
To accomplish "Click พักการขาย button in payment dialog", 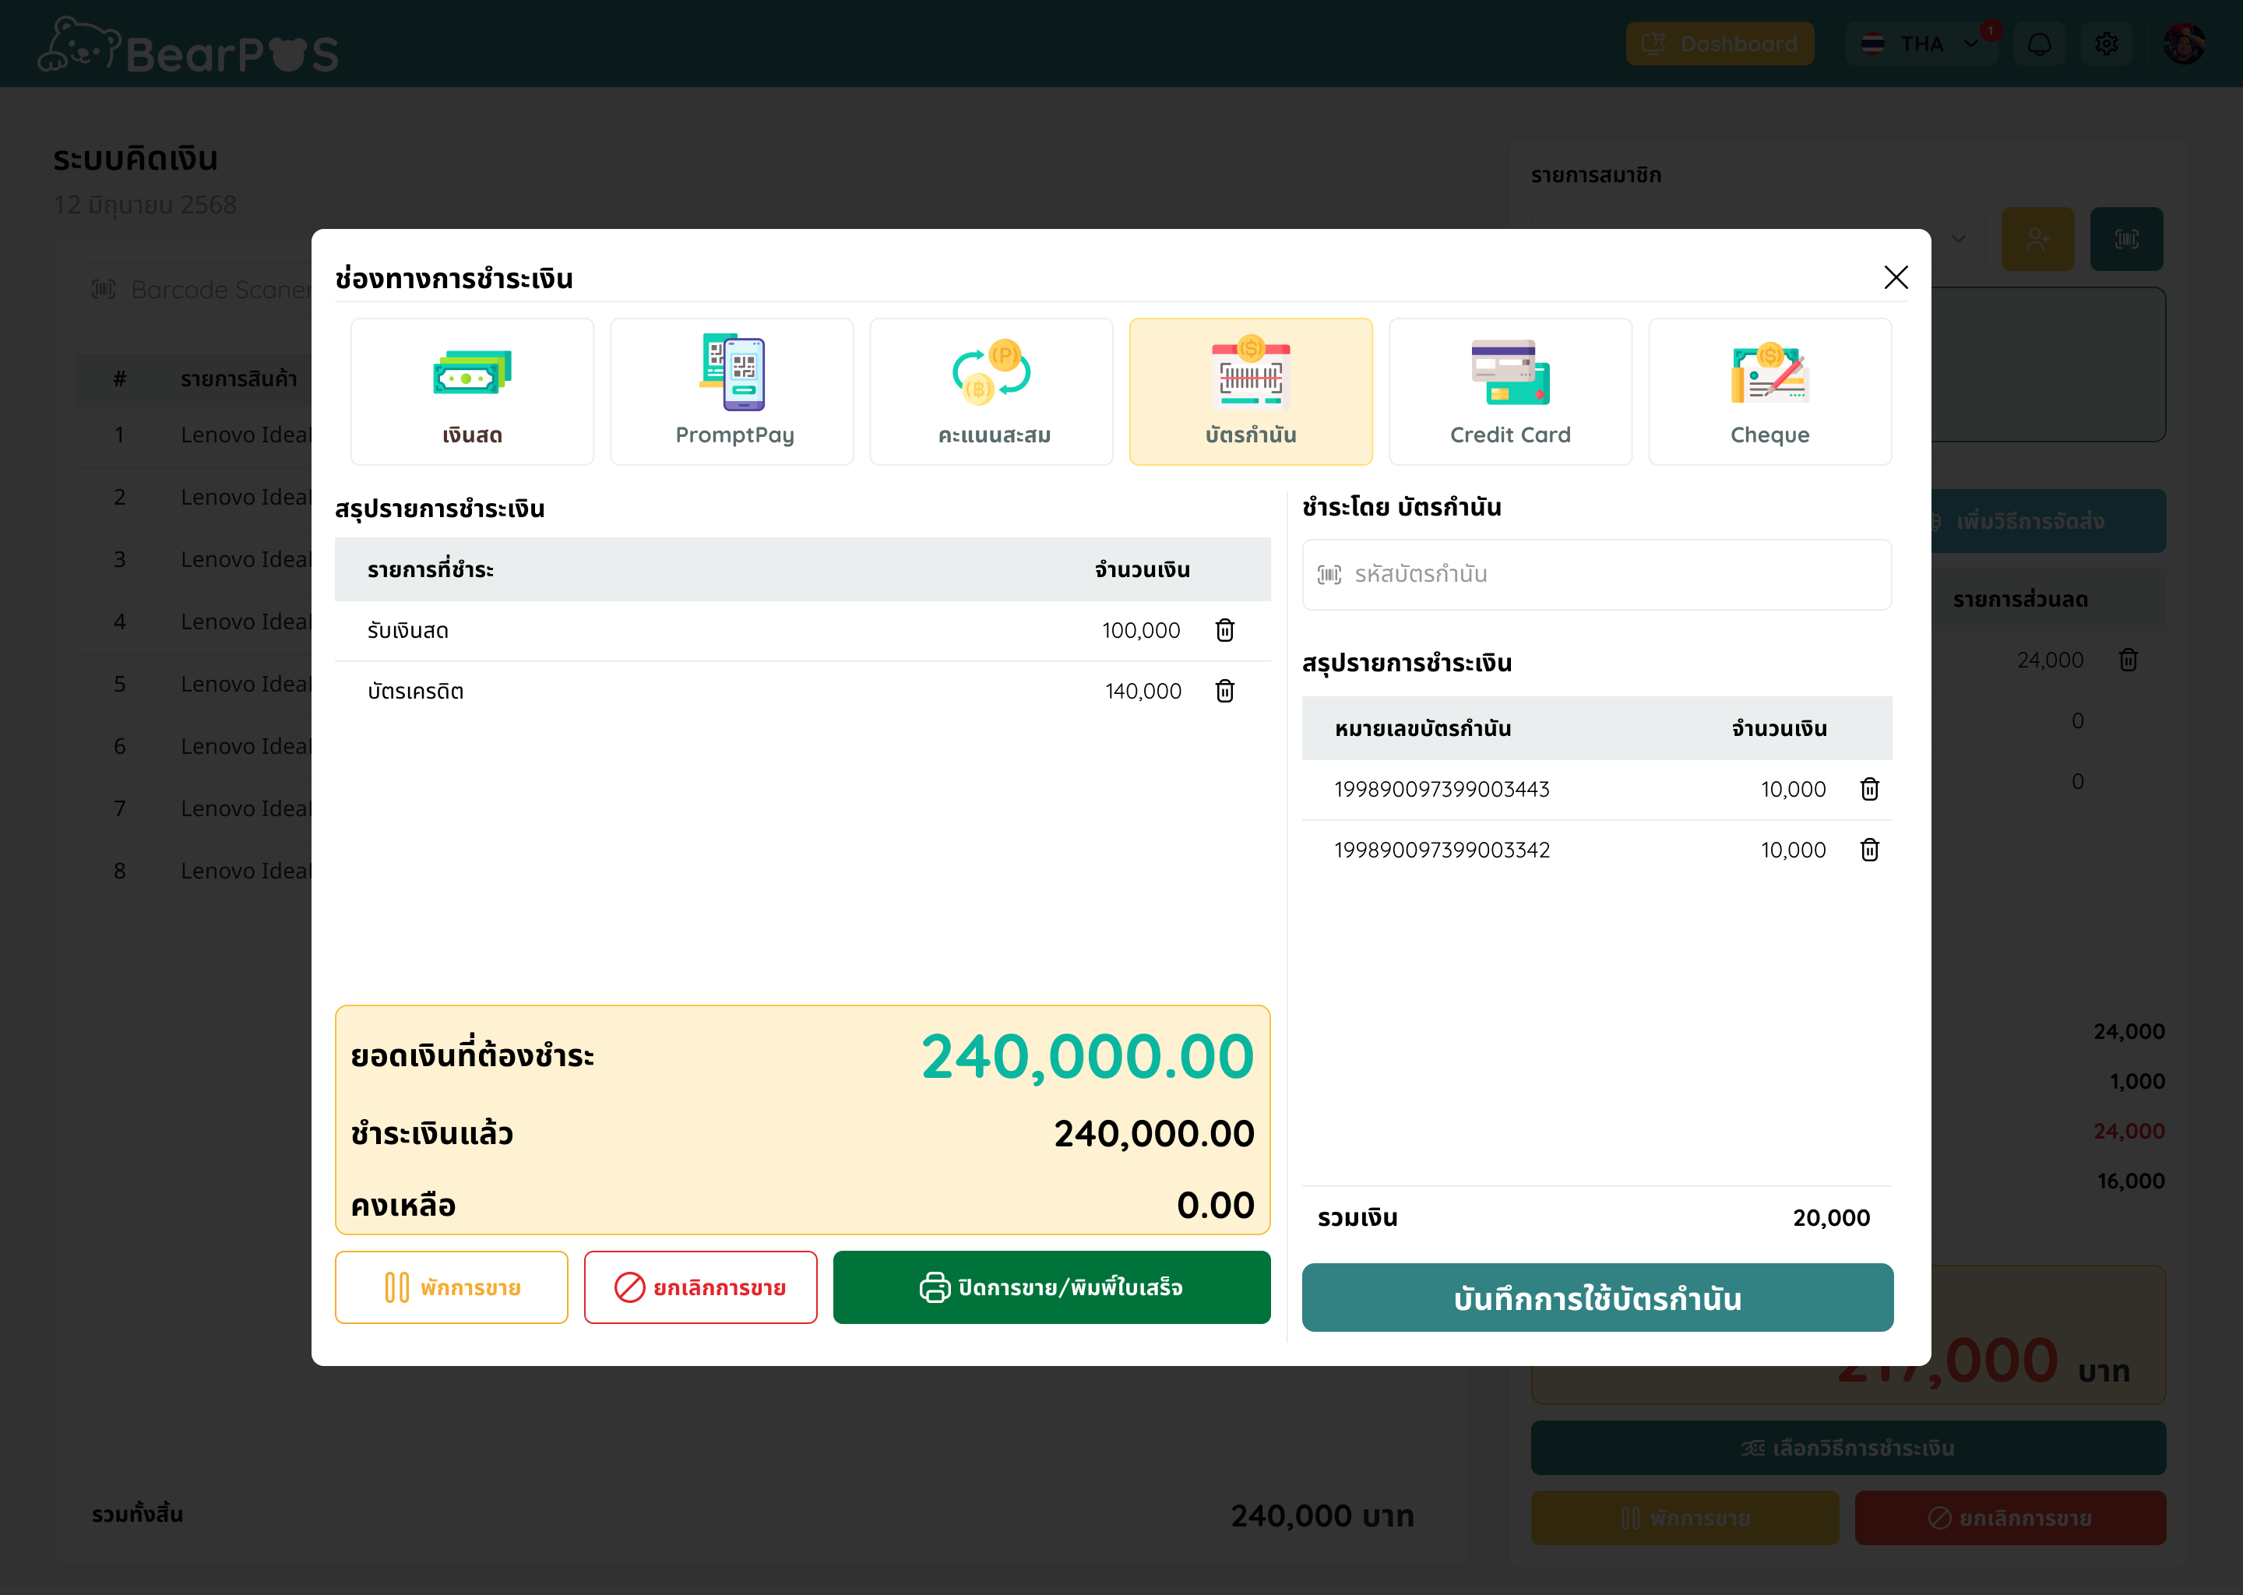I will tap(452, 1287).
